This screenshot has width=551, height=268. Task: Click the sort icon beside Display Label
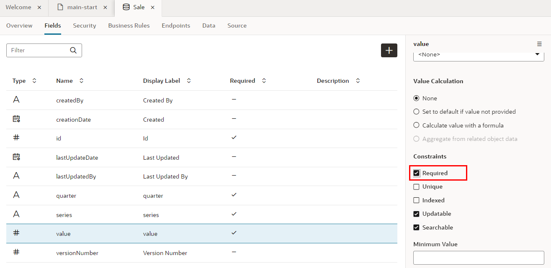189,81
